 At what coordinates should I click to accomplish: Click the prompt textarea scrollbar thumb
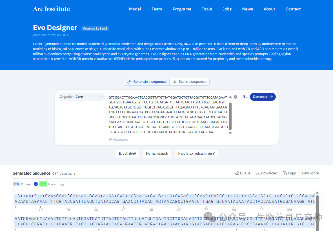tap(230, 116)
